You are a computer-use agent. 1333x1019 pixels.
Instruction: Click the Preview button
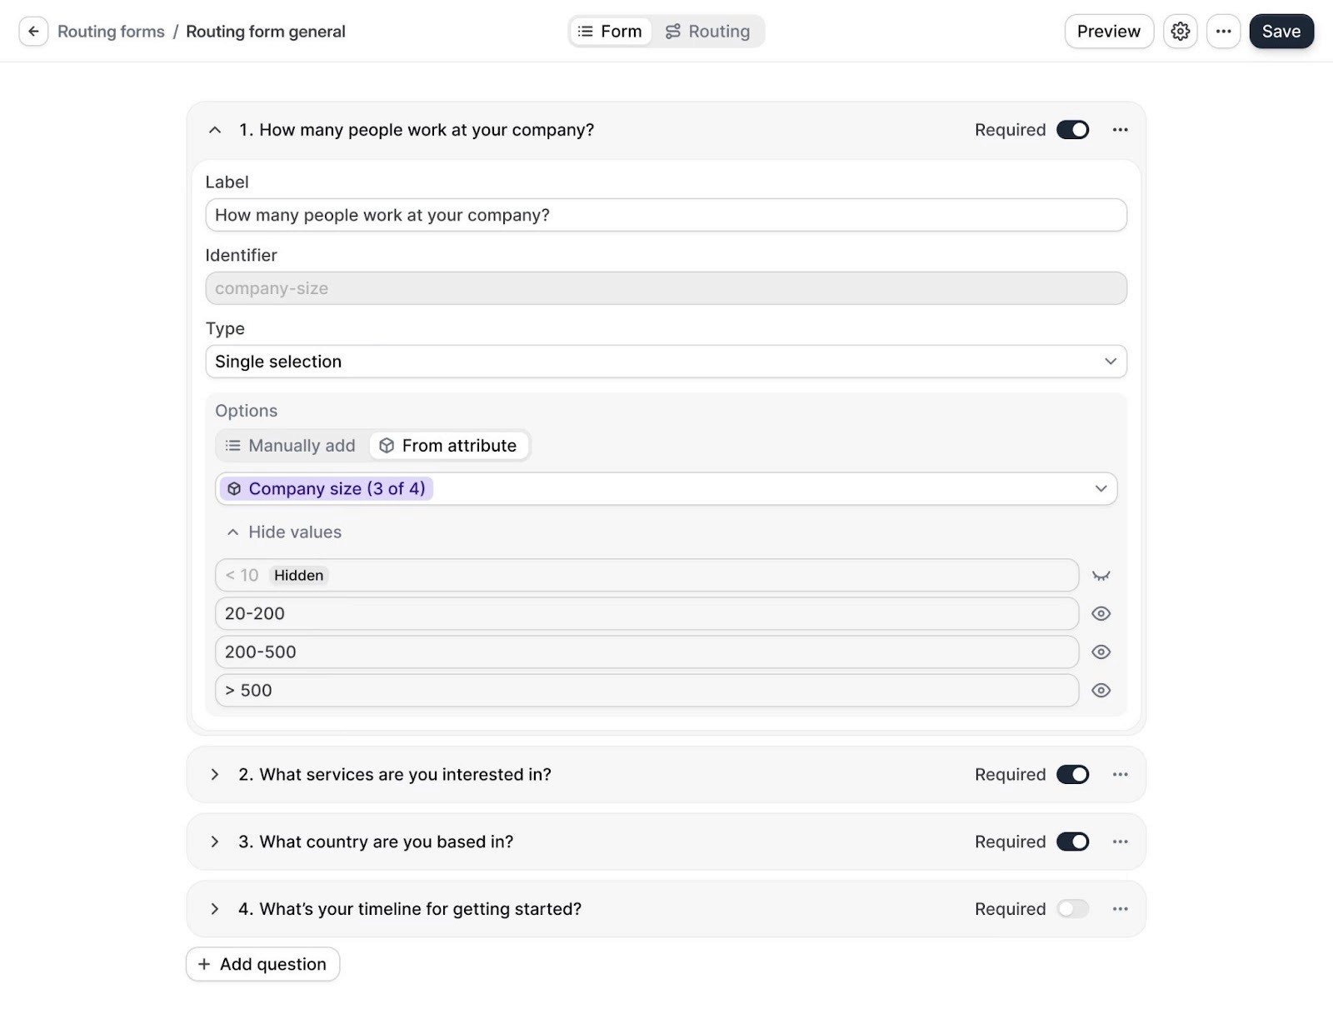(x=1108, y=31)
